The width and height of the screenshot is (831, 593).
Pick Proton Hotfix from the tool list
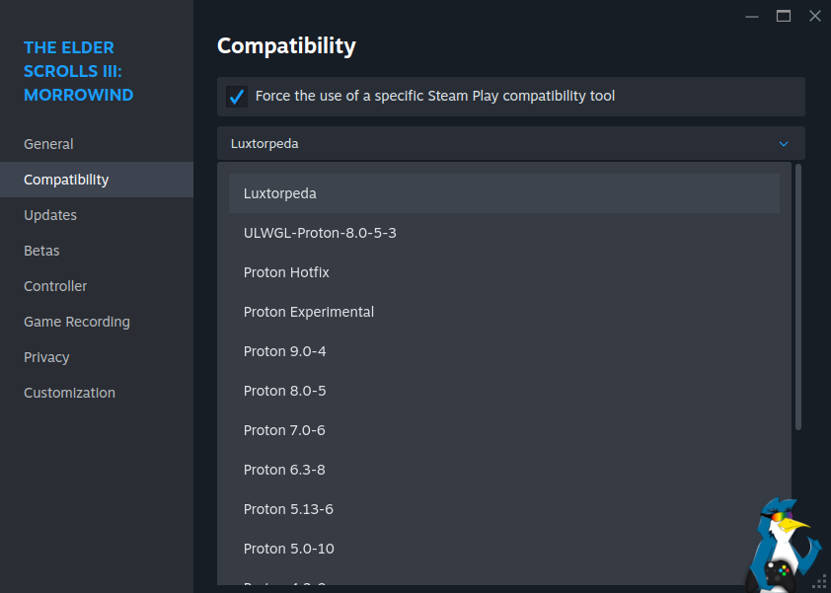(286, 272)
